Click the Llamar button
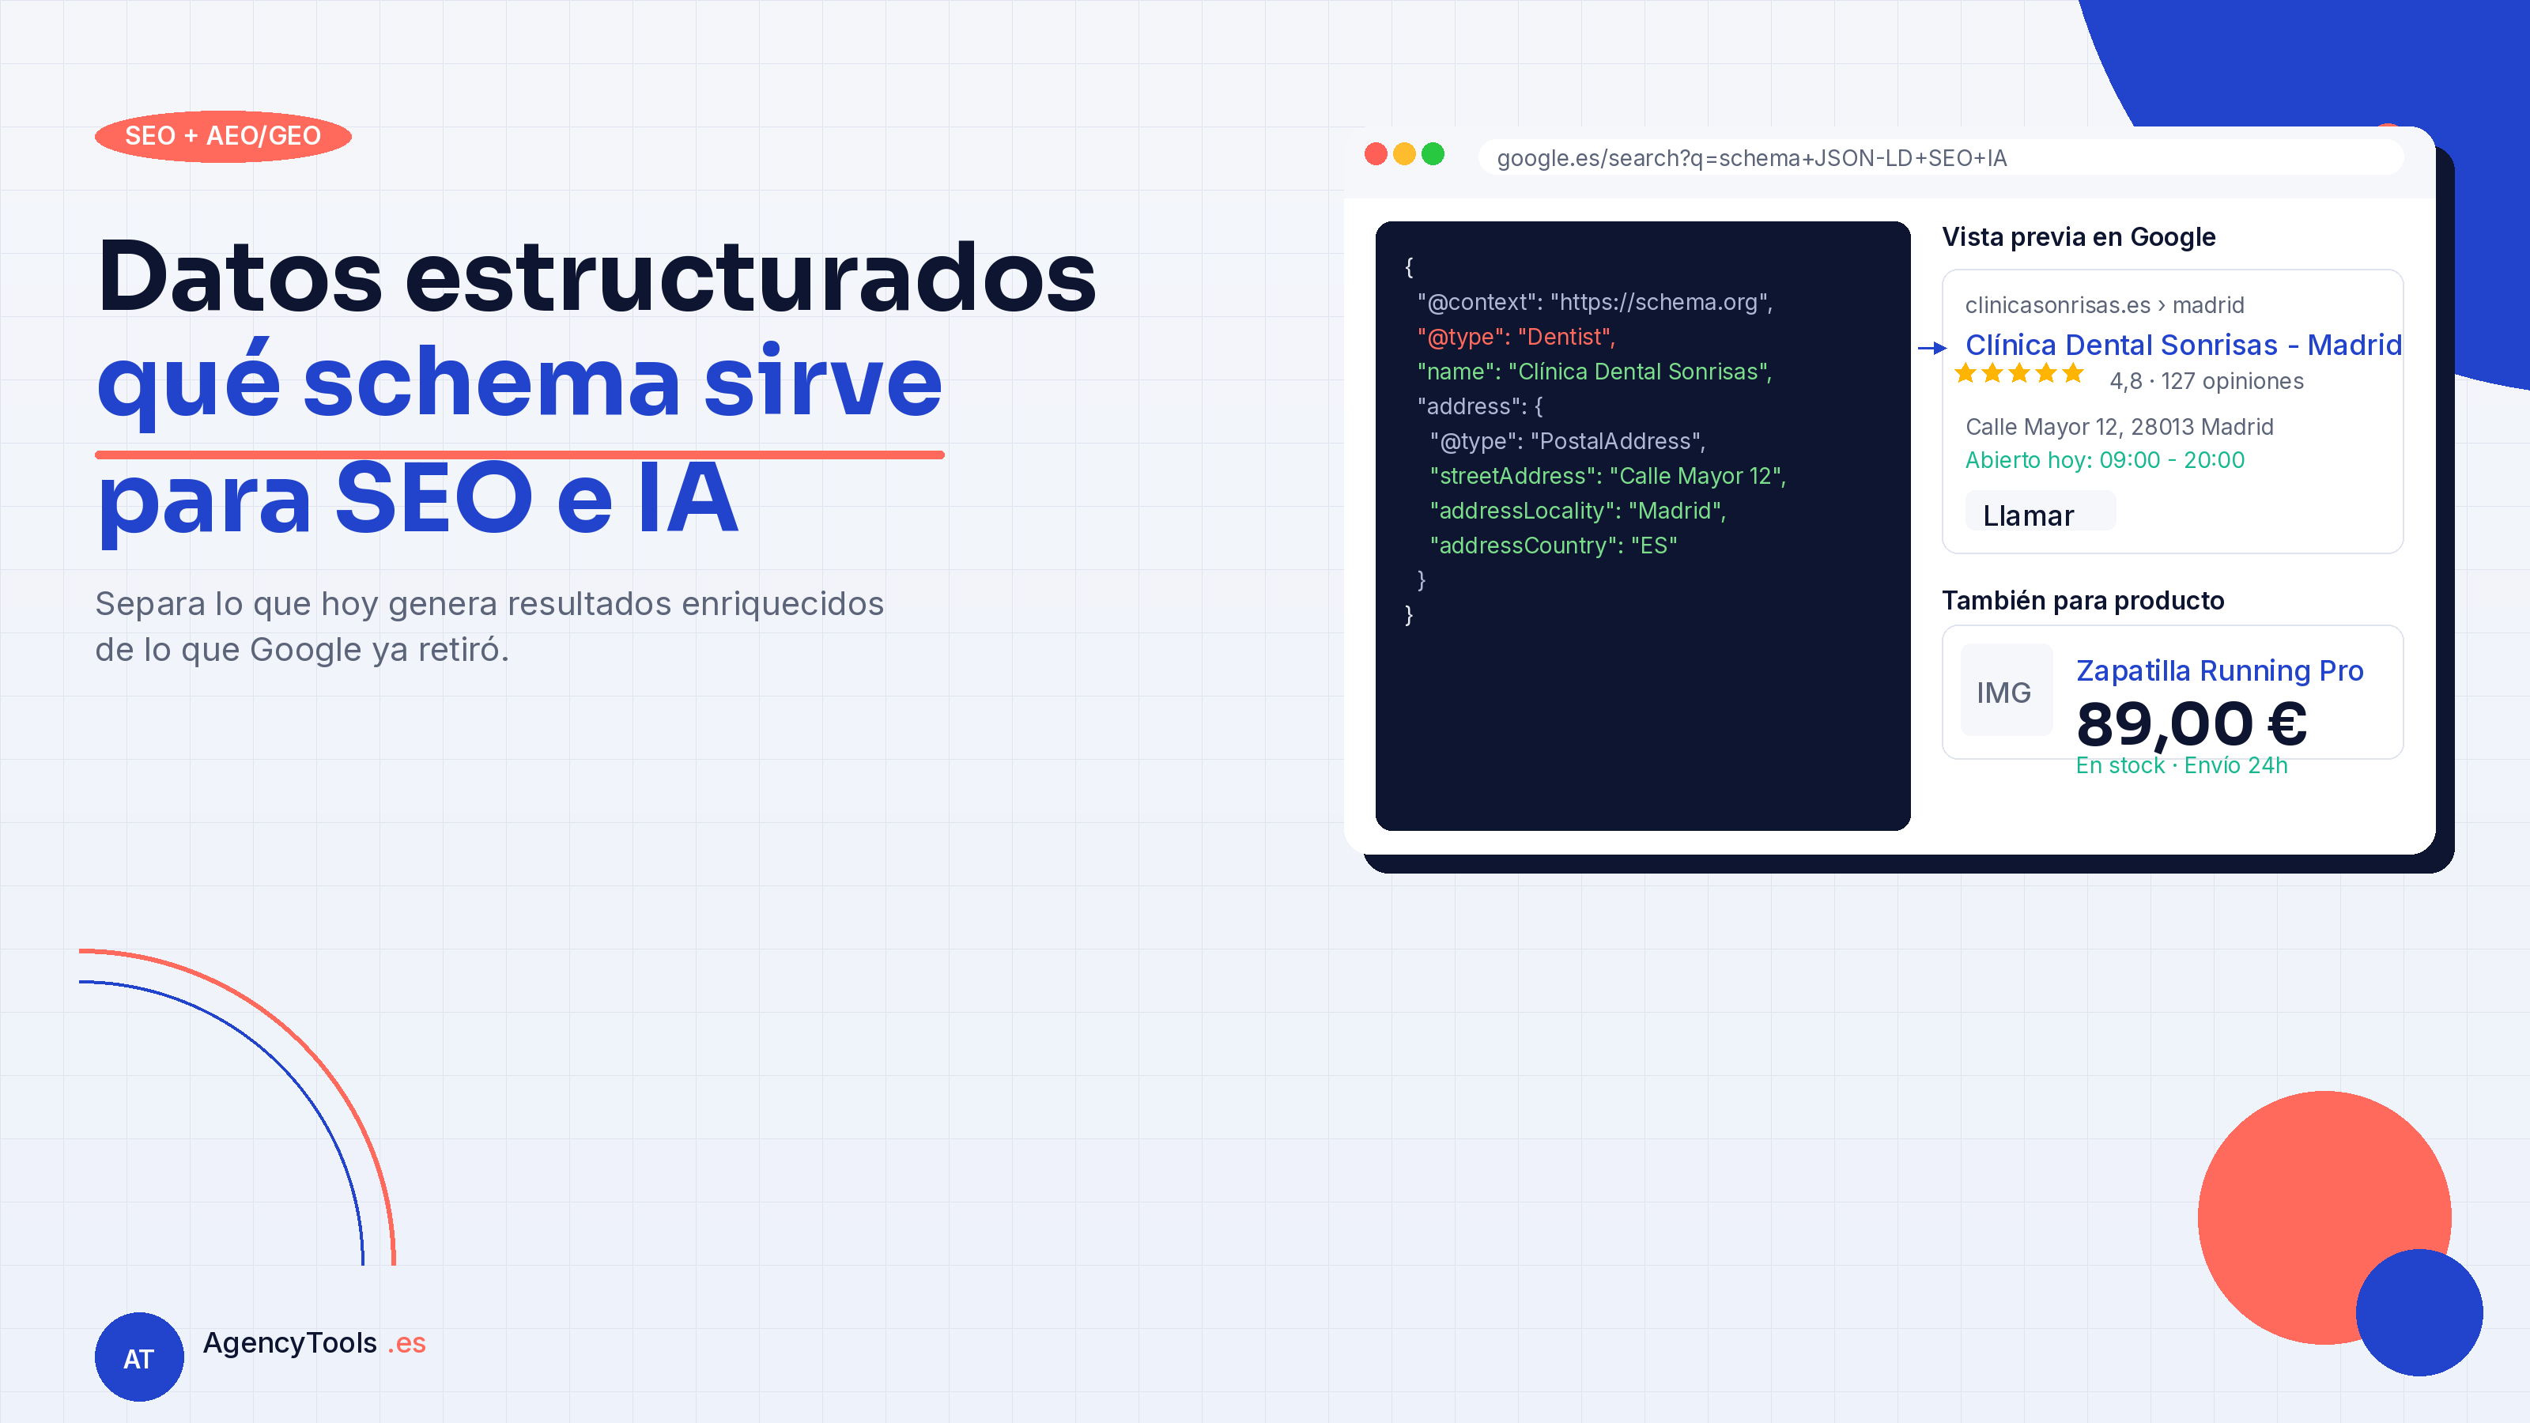2530x1423 pixels. coord(2040,512)
